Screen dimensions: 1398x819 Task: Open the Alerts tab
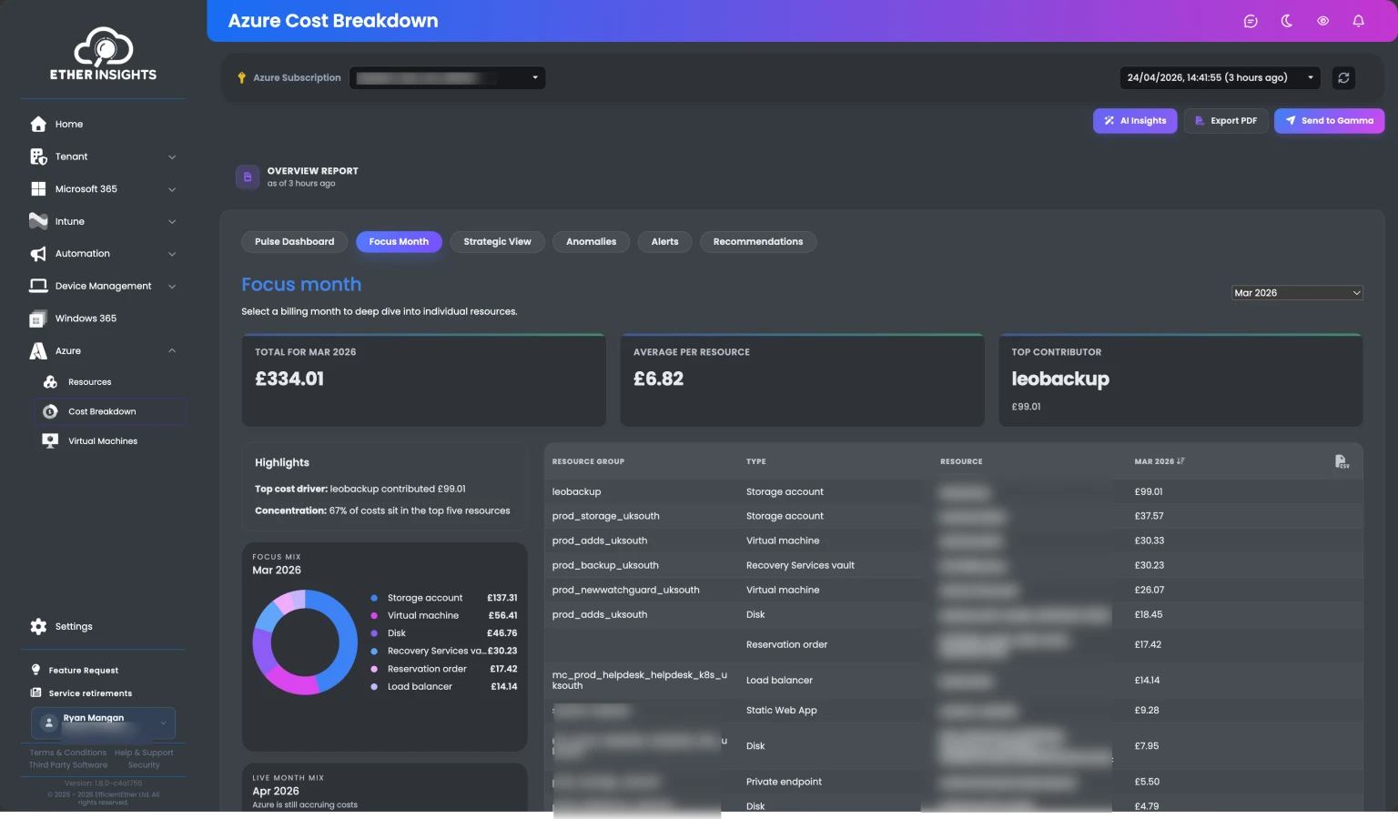click(x=665, y=242)
